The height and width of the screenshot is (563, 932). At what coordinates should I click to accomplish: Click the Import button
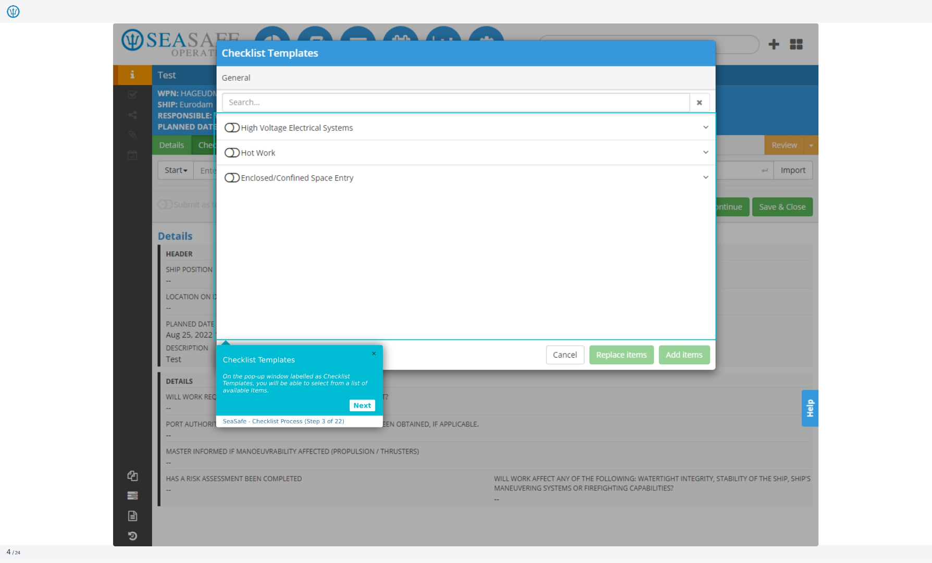[793, 170]
